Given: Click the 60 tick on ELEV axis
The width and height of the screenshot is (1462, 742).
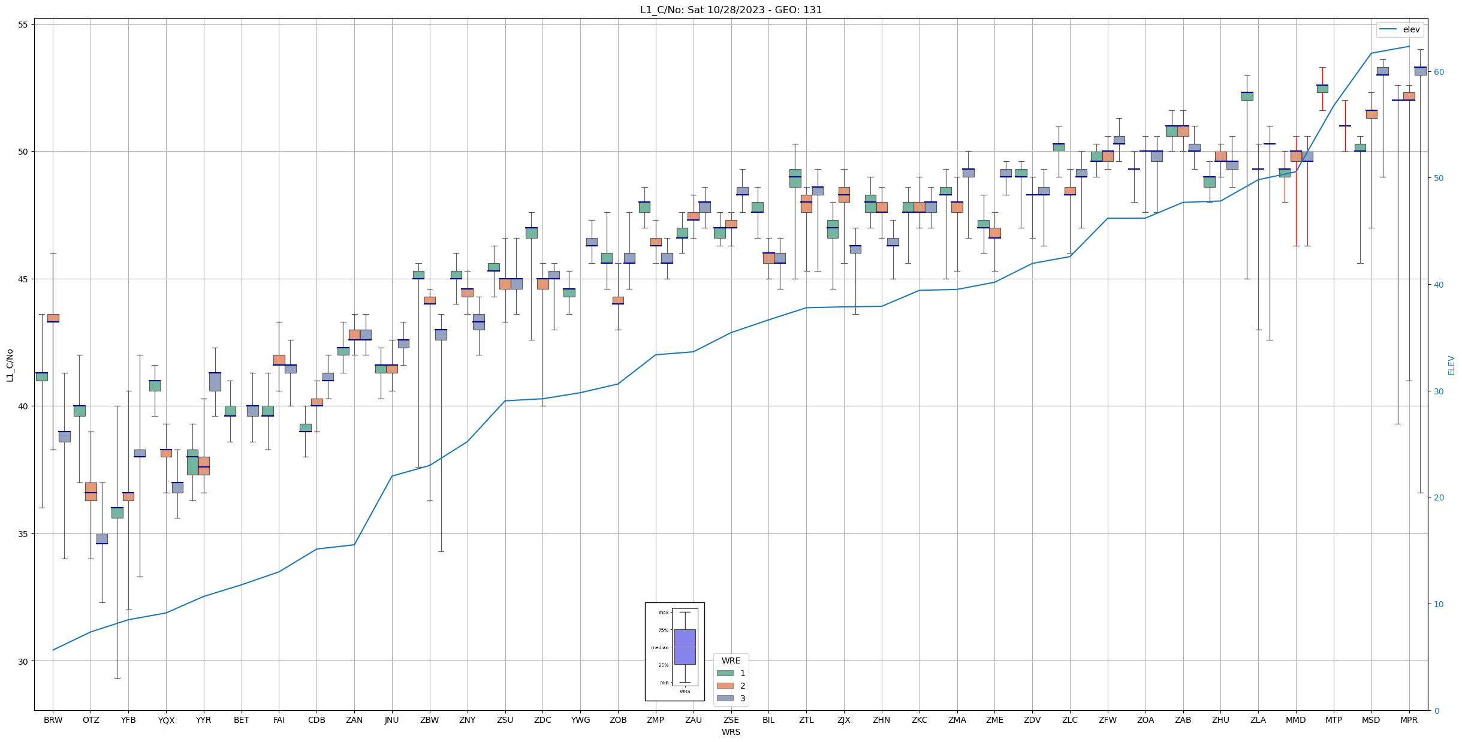Looking at the screenshot, I should pyautogui.click(x=1438, y=72).
